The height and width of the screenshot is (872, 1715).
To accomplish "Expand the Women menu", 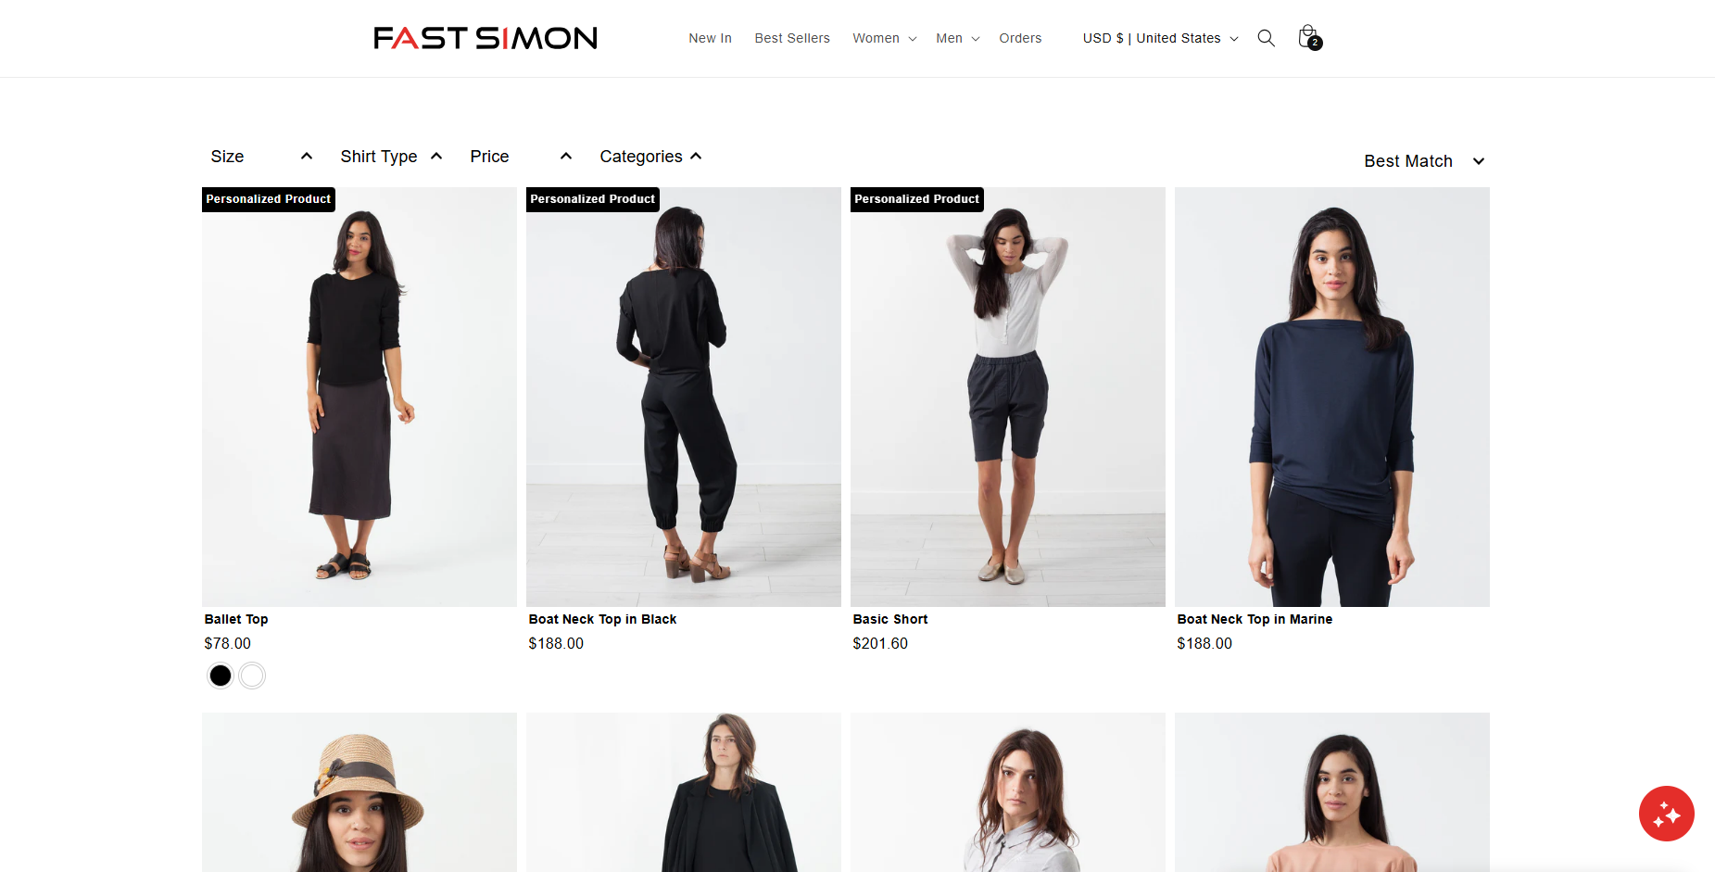I will point(885,38).
